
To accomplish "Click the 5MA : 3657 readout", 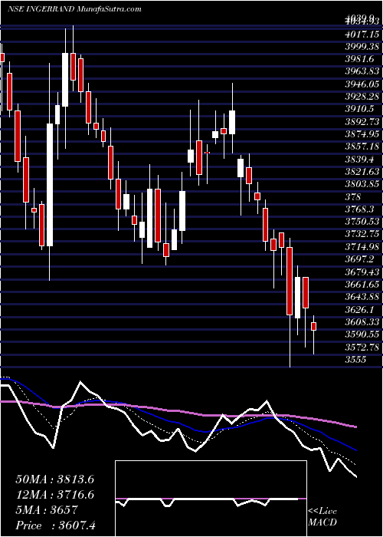I will (x=47, y=510).
